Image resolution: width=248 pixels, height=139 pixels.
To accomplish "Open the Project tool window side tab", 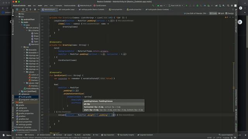I will [x=13, y=12].
